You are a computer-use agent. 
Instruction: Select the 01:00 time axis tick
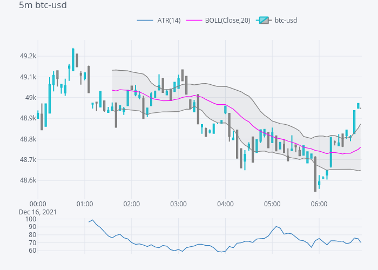pyautogui.click(x=85, y=204)
